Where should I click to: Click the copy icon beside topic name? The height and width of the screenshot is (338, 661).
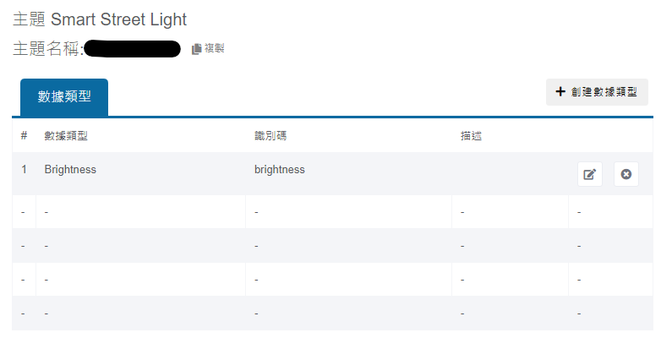[197, 49]
